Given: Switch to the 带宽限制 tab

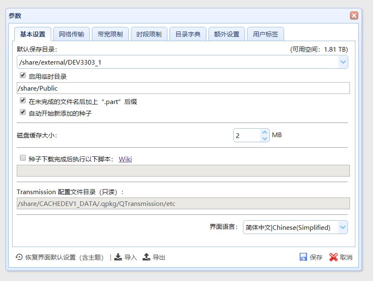Looking at the screenshot, I should [x=110, y=34].
